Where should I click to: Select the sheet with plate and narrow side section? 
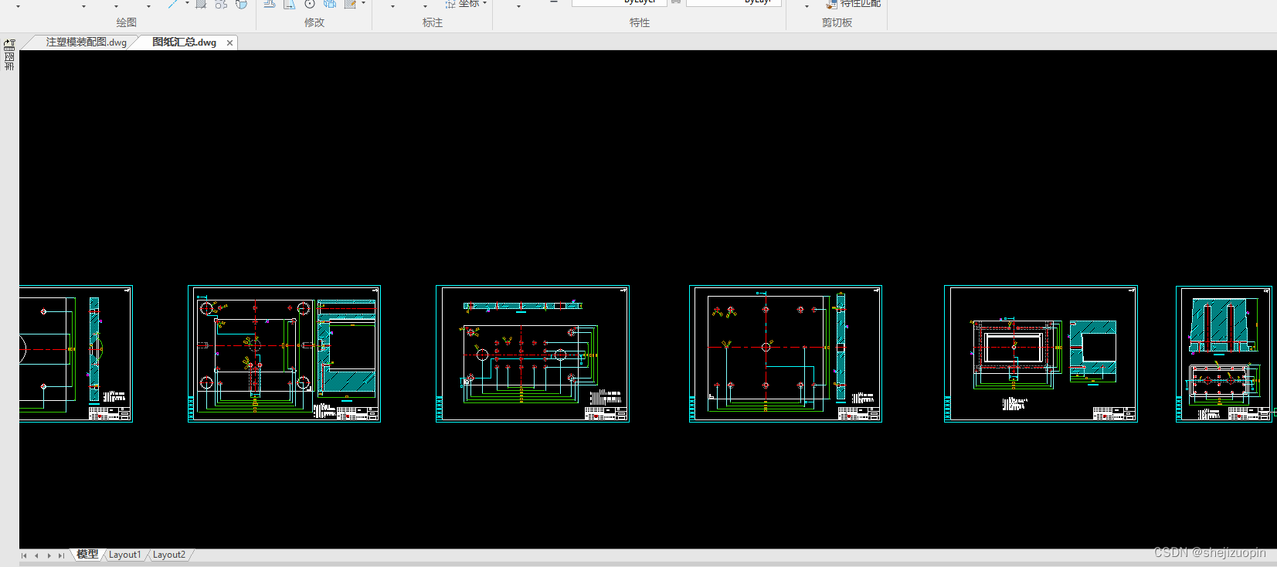[x=785, y=354]
